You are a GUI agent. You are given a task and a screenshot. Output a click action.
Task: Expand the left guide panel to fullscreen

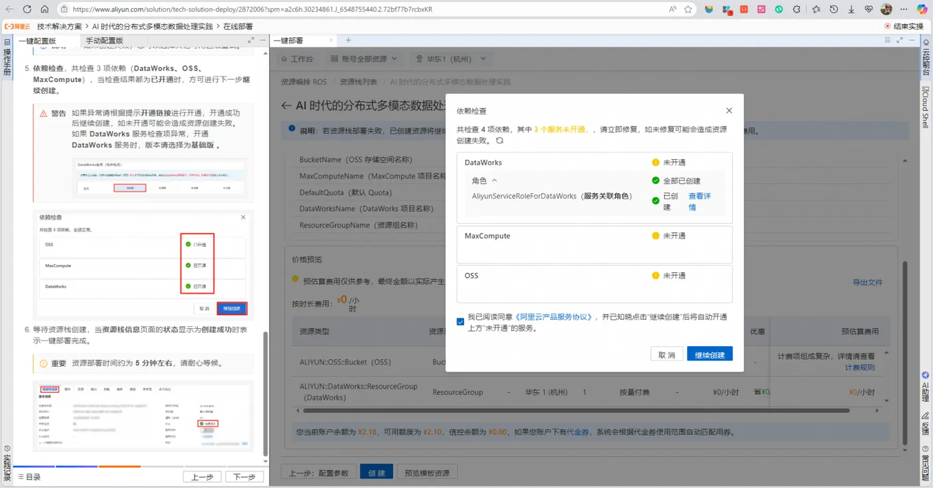coord(251,41)
